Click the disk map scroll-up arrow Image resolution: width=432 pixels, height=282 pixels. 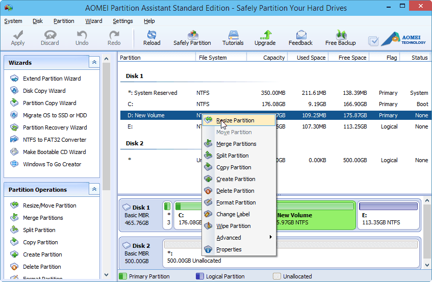427,201
